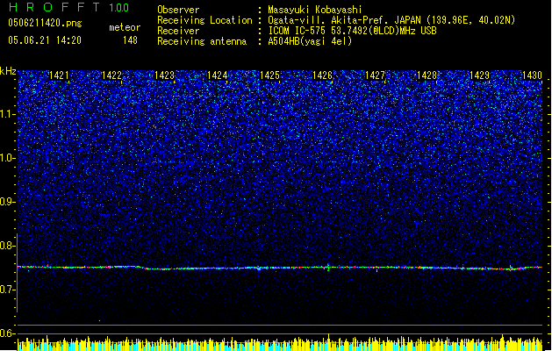Image resolution: width=552 pixels, height=351 pixels.
Task: Click the Receiving Location label
Action: [204, 20]
